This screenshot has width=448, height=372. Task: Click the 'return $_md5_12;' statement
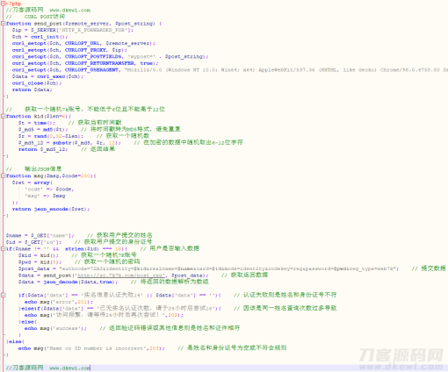point(43,149)
